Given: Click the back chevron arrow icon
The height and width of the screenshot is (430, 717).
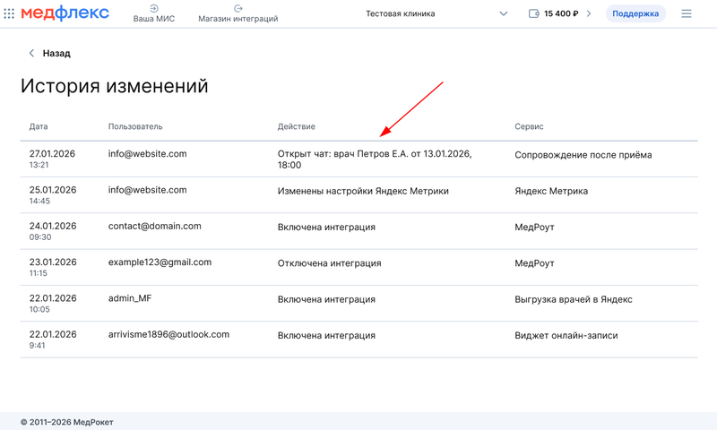Looking at the screenshot, I should pos(31,53).
